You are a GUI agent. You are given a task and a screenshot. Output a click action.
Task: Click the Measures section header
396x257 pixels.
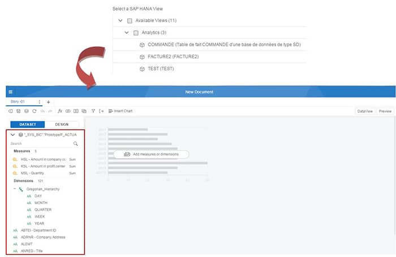tap(21, 151)
